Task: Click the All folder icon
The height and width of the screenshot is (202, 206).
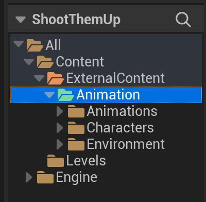Action: click(35, 45)
